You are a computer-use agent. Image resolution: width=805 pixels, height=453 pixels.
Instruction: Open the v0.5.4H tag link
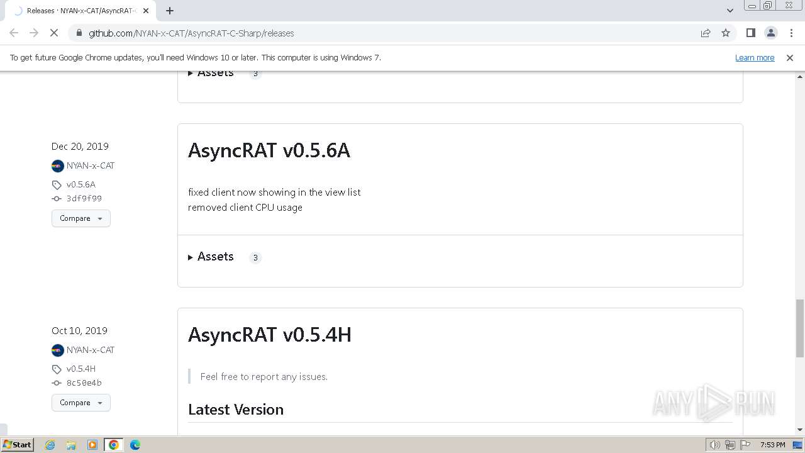[x=81, y=369]
